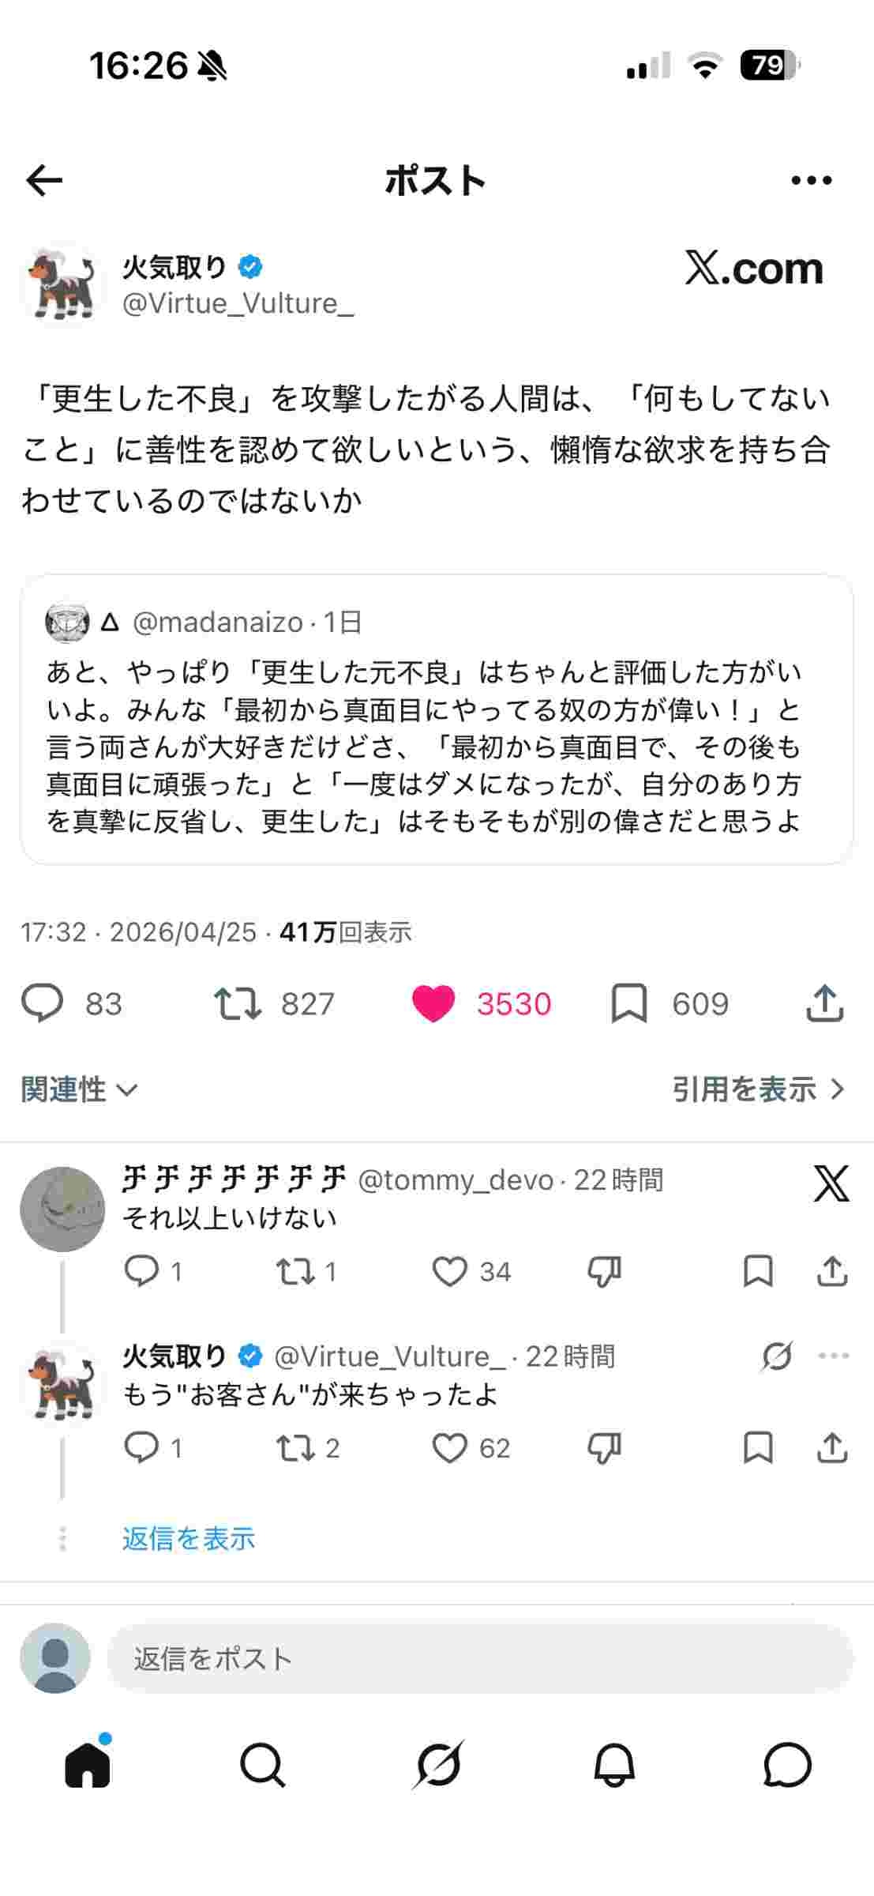
Task: Open the @Virtue_Vulture_ profile handle
Action: (x=238, y=303)
